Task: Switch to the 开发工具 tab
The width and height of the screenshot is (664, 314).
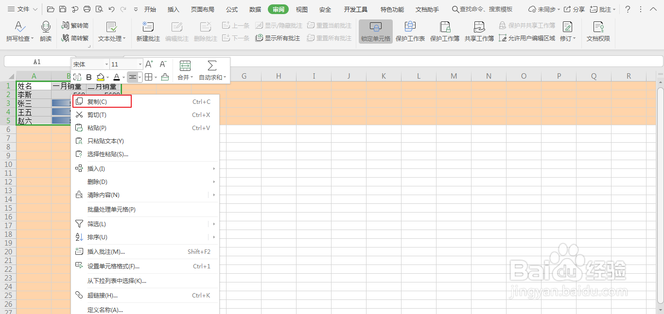Action: click(x=356, y=9)
